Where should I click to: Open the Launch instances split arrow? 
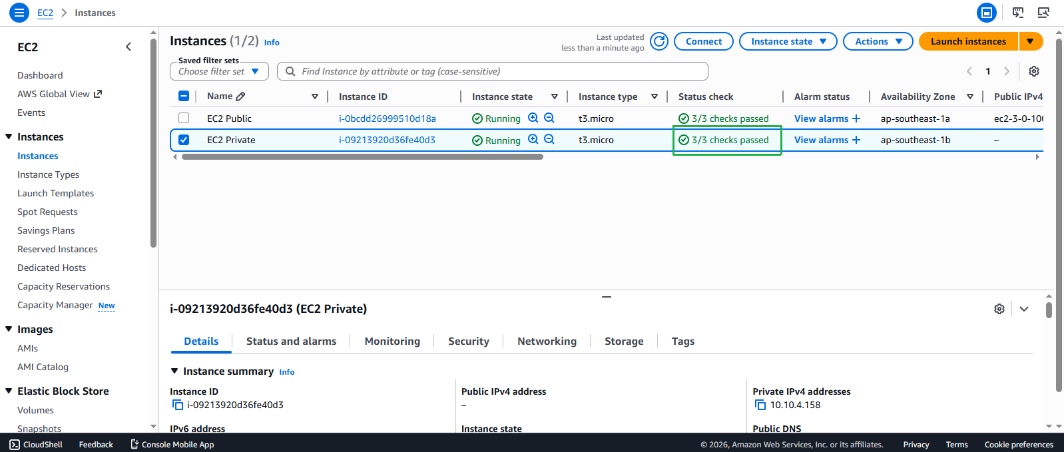tap(1031, 41)
